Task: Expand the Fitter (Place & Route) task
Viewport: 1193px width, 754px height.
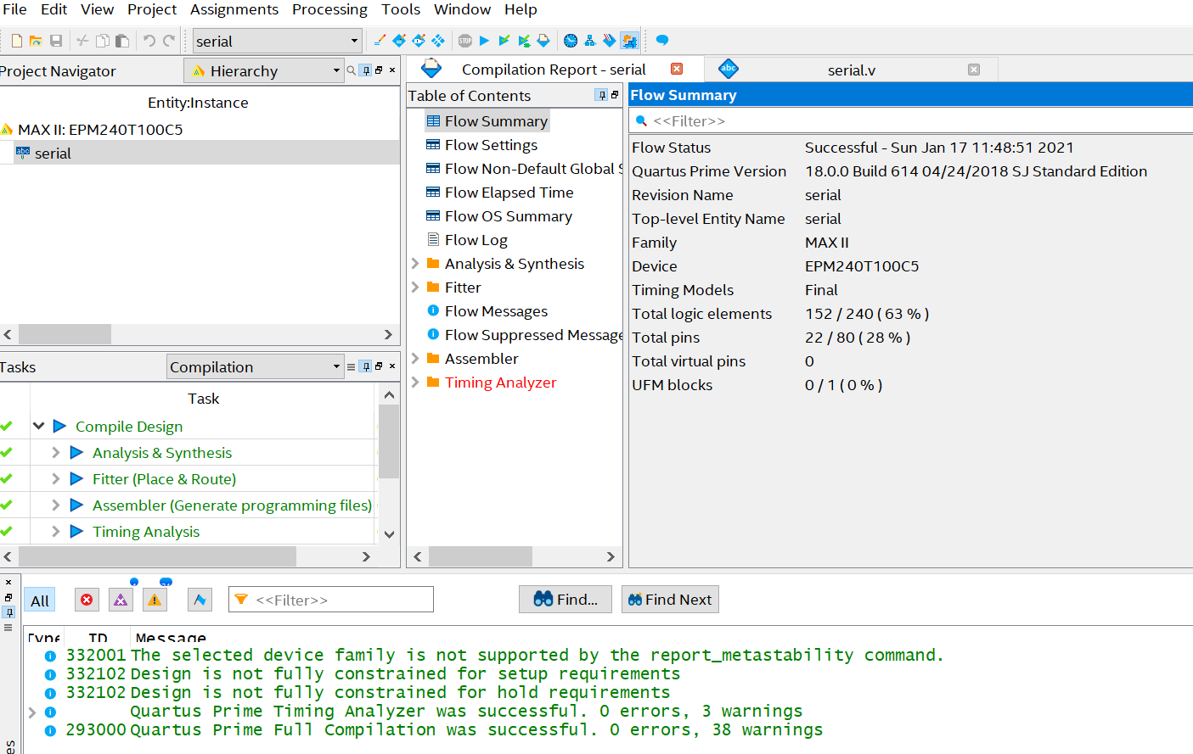Action: [x=55, y=478]
